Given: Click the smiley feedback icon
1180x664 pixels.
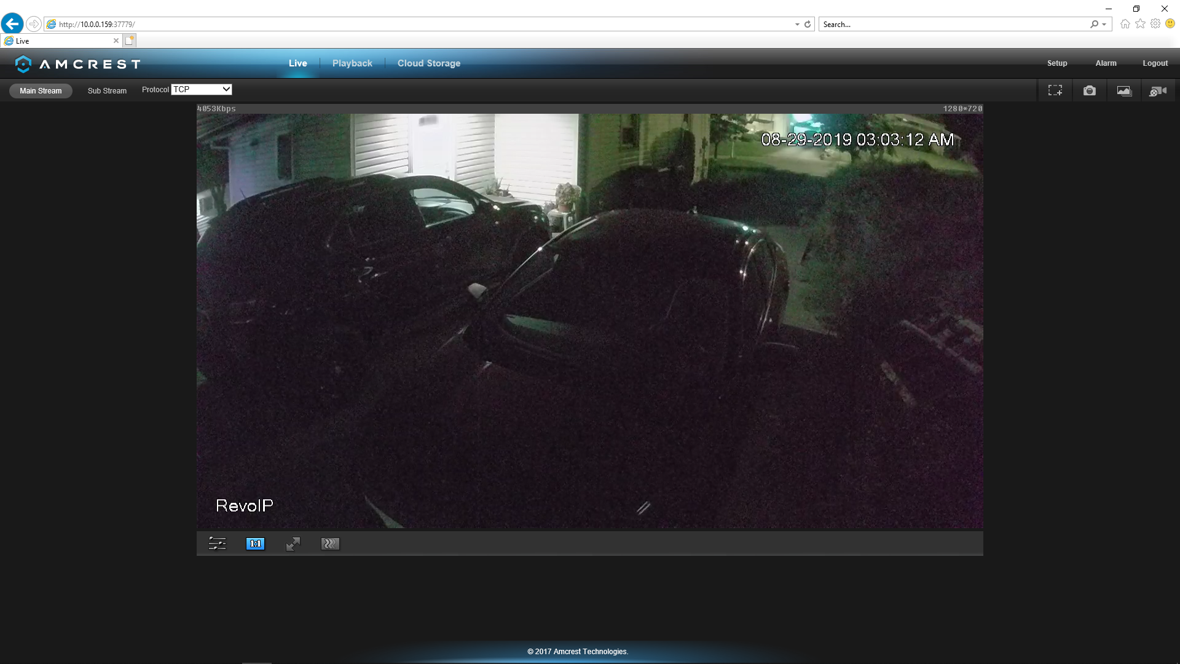Looking at the screenshot, I should pyautogui.click(x=1170, y=24).
